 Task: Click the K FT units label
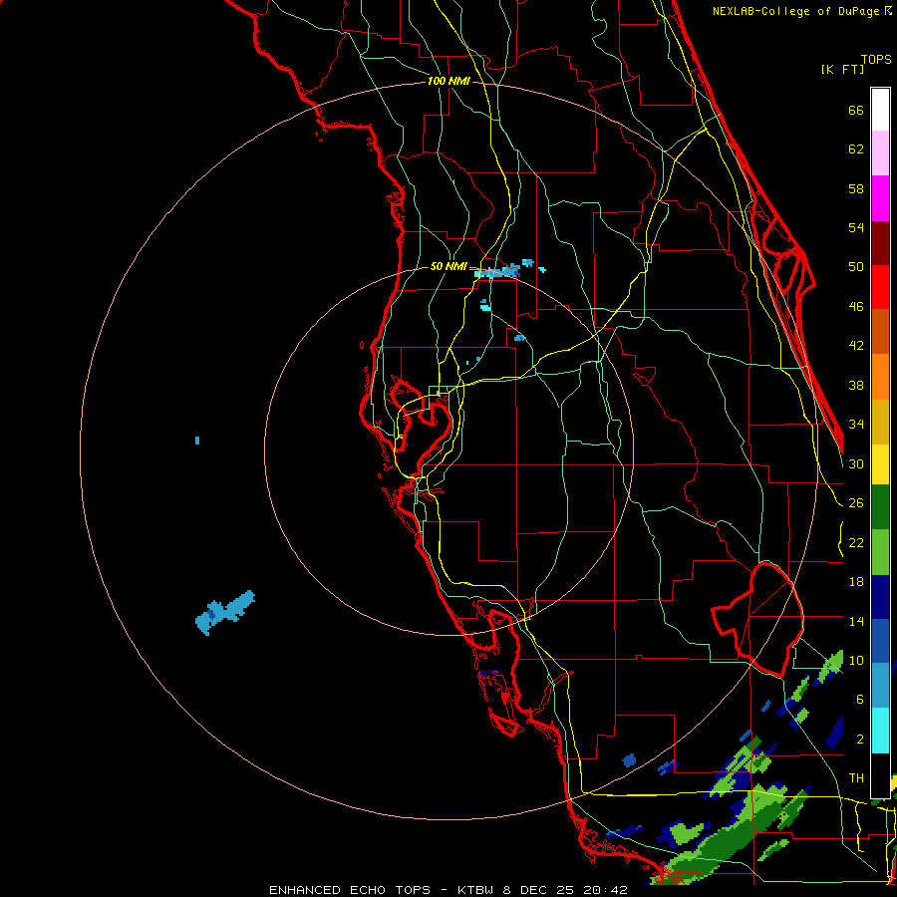pyautogui.click(x=842, y=69)
